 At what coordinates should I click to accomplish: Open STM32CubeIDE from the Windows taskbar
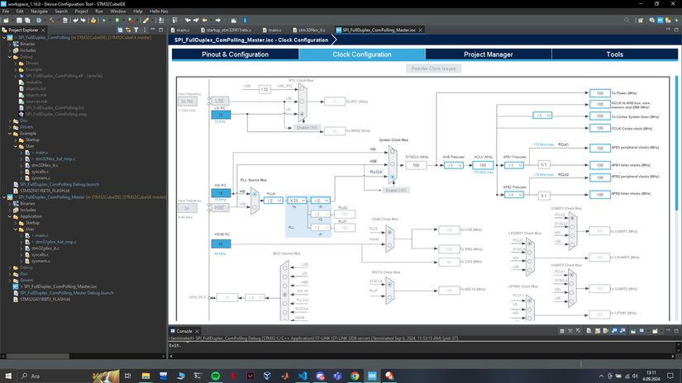coord(372,376)
